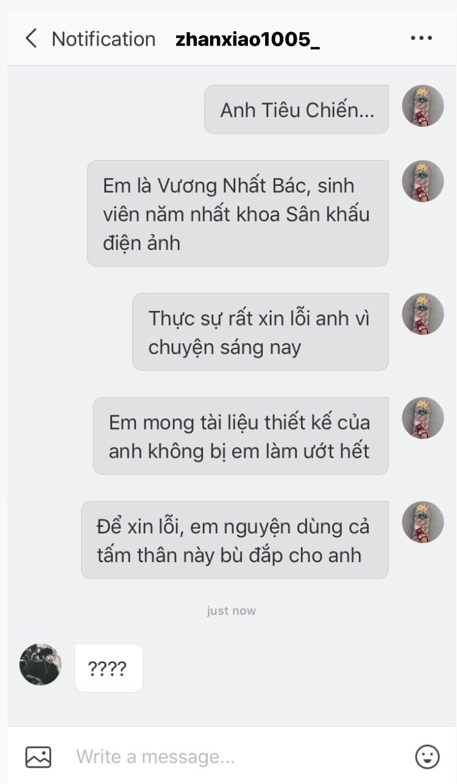Tap the image attachment icon
This screenshot has height=784, width=457.
(38, 757)
